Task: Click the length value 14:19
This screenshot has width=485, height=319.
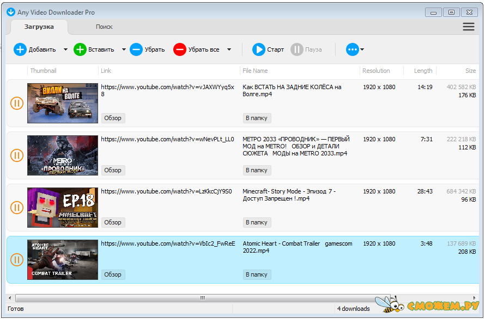Action: pyautogui.click(x=425, y=87)
